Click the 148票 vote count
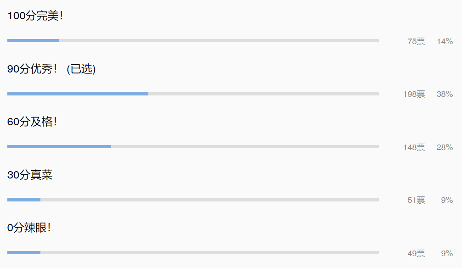The height and width of the screenshot is (268, 462). pyautogui.click(x=414, y=147)
